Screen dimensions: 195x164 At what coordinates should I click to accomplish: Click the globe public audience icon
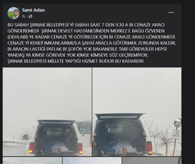point(30,16)
